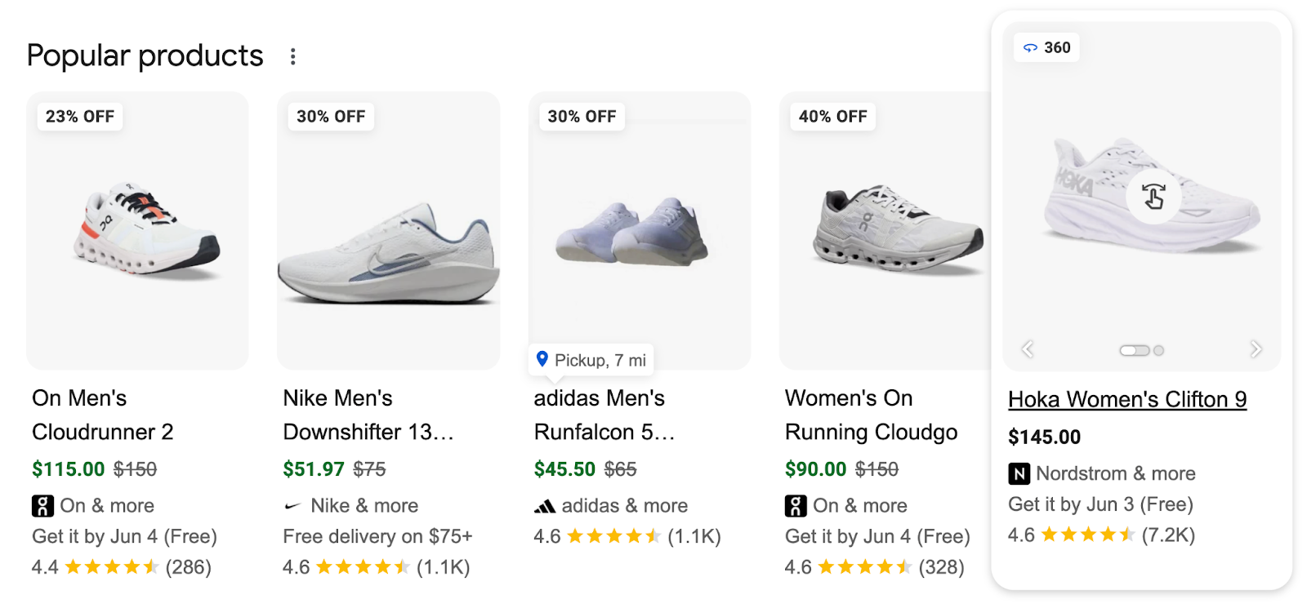This screenshot has width=1307, height=608.
Task: Click the pill-shaped carousel position indicator
Action: pos(1135,349)
